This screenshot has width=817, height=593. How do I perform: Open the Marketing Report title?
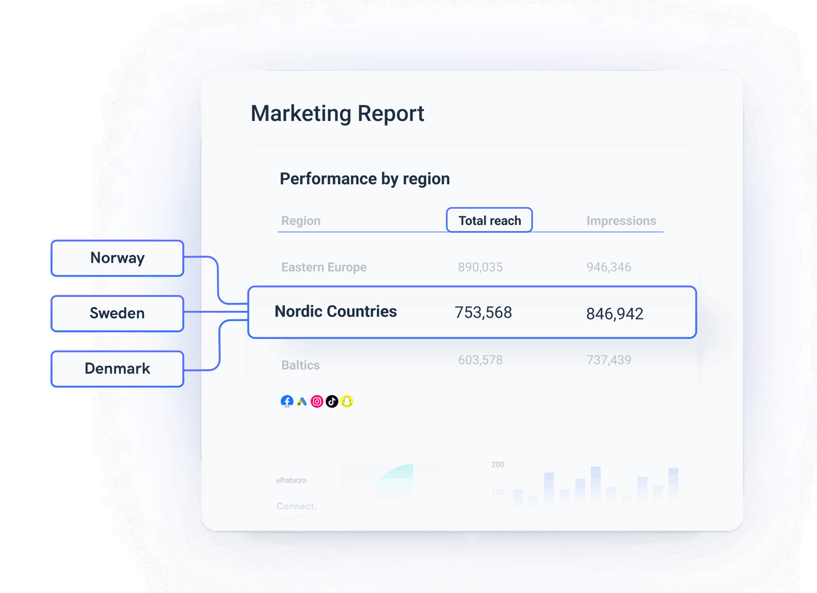tap(337, 113)
